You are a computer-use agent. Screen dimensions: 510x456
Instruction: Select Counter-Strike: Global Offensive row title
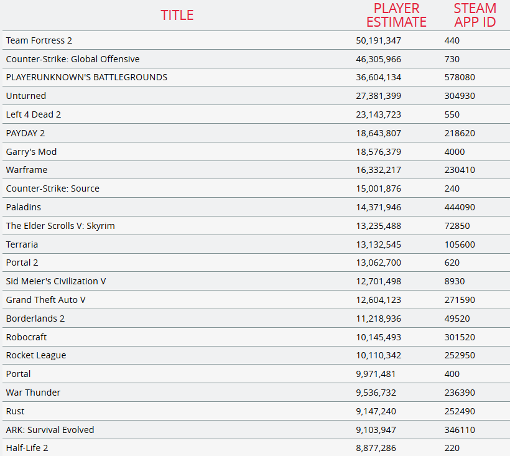click(73, 59)
